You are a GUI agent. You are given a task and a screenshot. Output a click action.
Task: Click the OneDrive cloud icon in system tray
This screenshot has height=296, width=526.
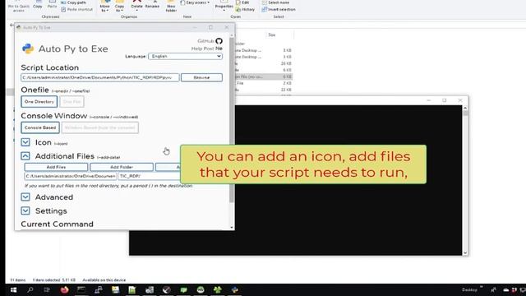(x=506, y=290)
